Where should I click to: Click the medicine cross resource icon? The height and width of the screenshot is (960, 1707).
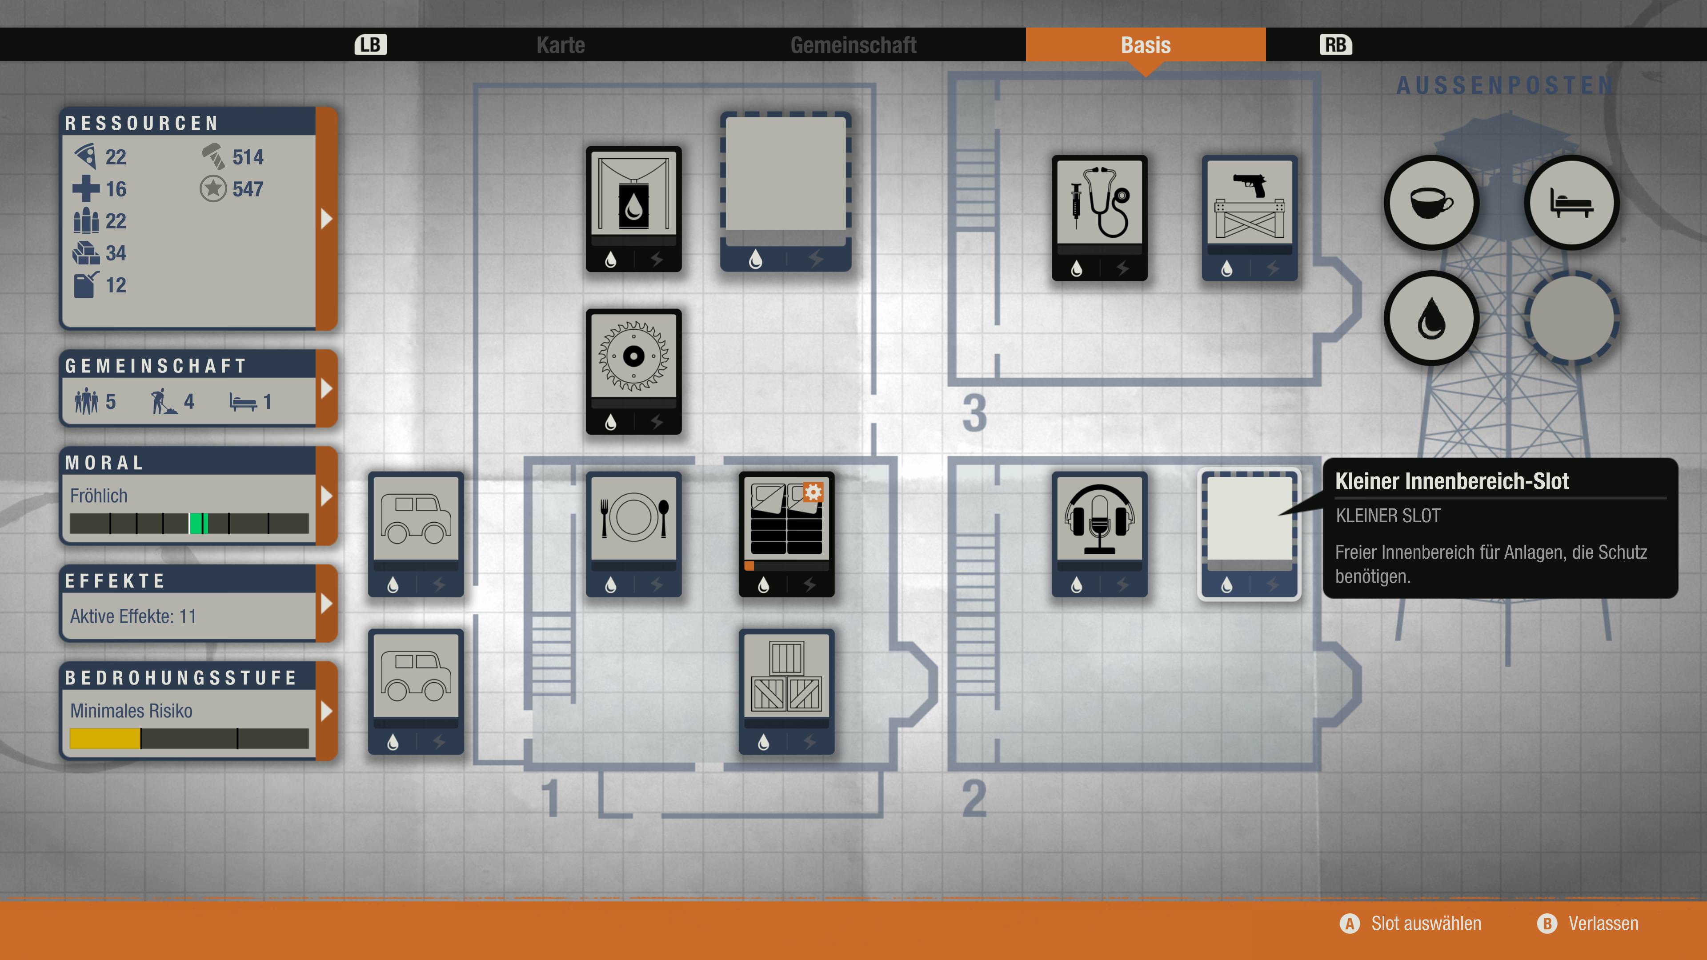[86, 189]
